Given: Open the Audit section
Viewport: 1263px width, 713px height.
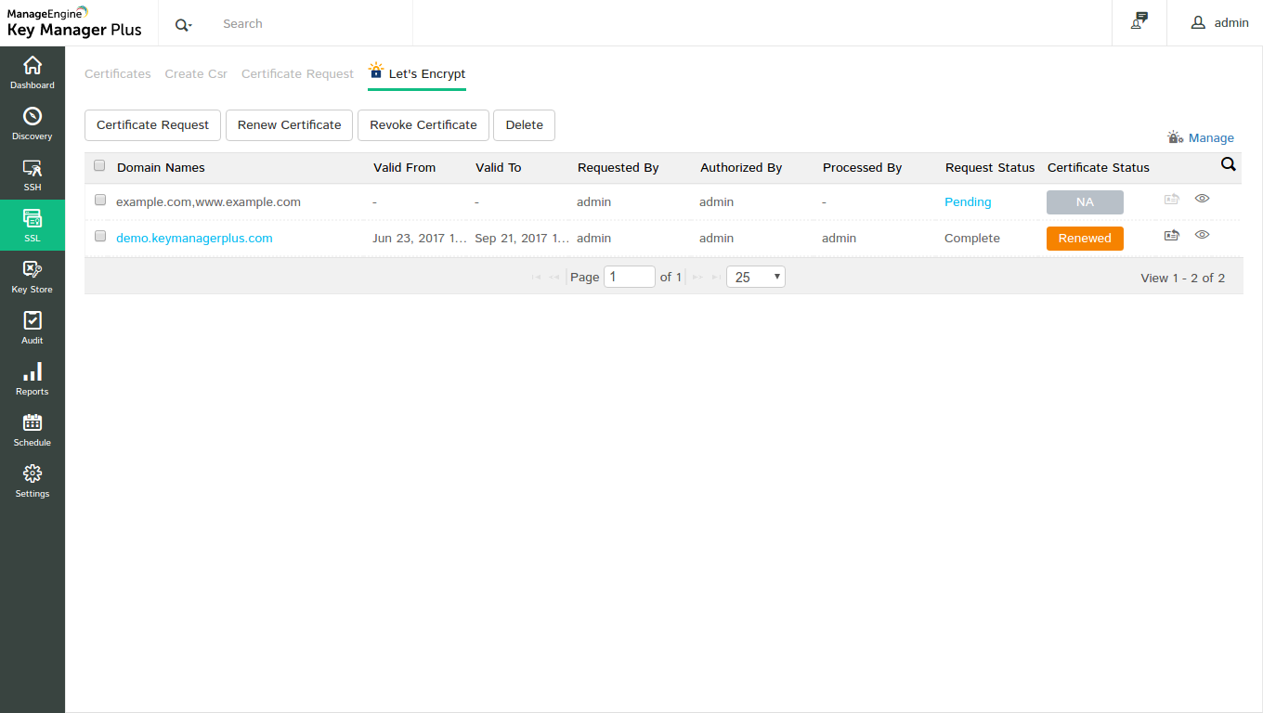Looking at the screenshot, I should point(33,328).
